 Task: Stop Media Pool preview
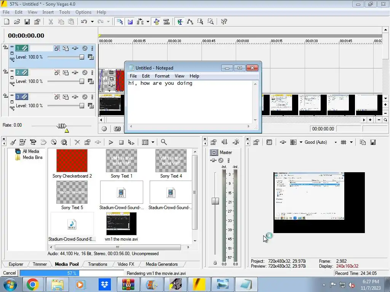click(x=121, y=142)
